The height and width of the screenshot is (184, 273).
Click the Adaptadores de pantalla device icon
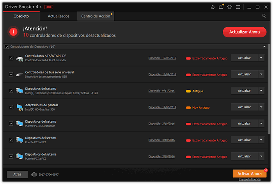click(19, 107)
